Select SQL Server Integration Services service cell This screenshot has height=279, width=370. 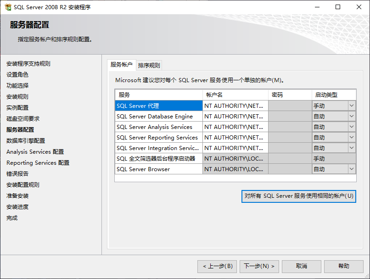[159, 148]
